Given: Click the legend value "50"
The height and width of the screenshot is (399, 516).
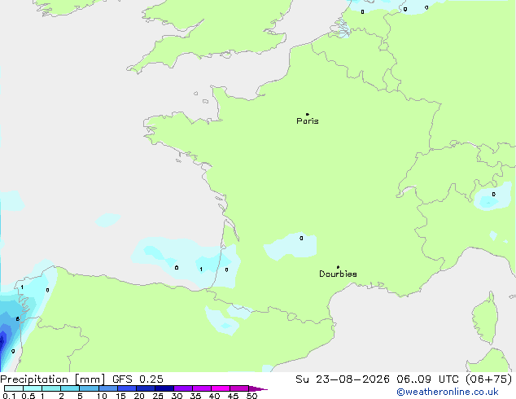Looking at the screenshot, I should (x=251, y=396).
